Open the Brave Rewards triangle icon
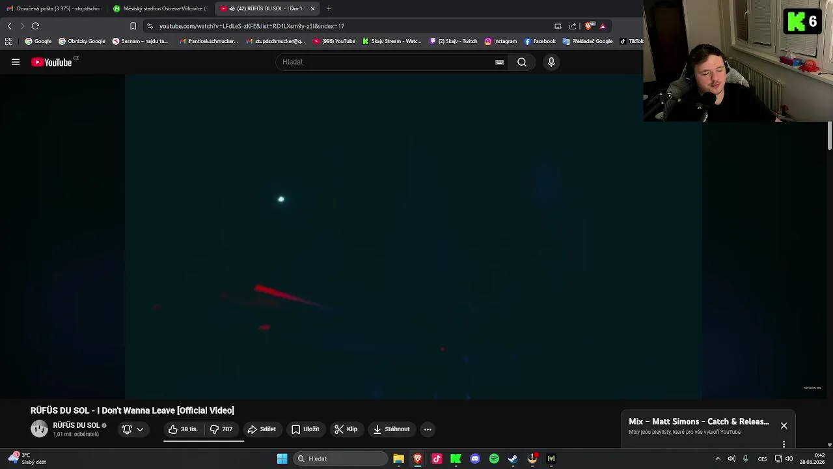Image resolution: width=833 pixels, height=469 pixels. pyautogui.click(x=603, y=26)
